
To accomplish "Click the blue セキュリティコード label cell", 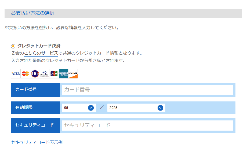I will pyautogui.click(x=35, y=126).
